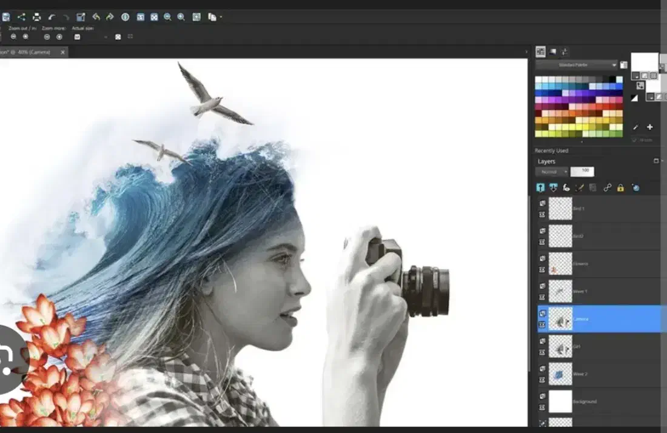Click the magnifier zoom-in icon in top toolbar
This screenshot has height=433, width=667.
[x=181, y=17]
